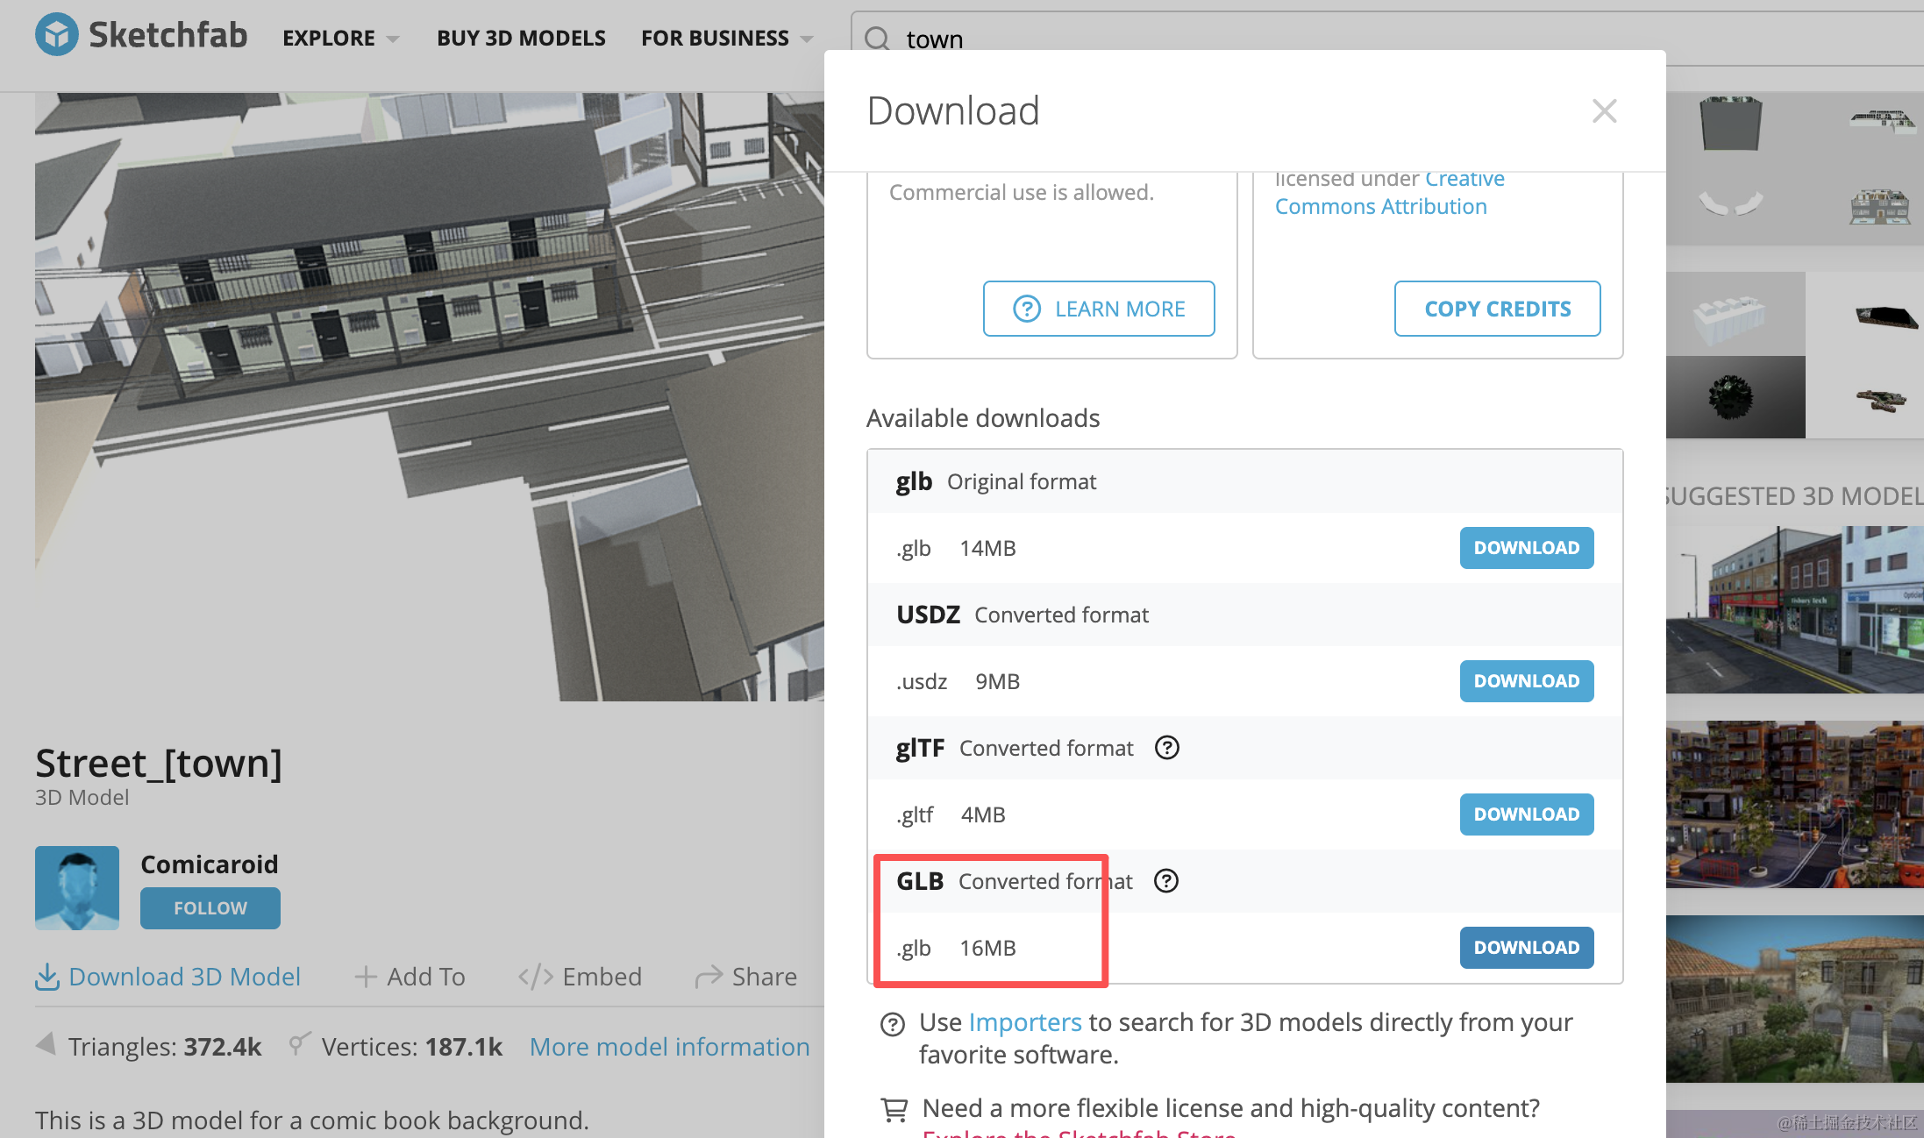Click the Vertices count icon

(x=300, y=1043)
